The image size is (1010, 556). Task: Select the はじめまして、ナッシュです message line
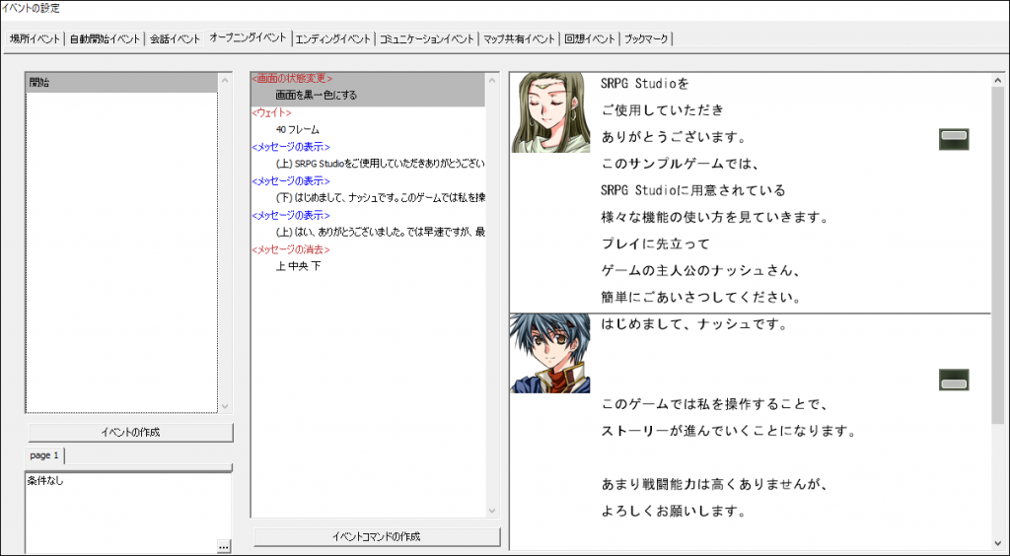[380, 198]
